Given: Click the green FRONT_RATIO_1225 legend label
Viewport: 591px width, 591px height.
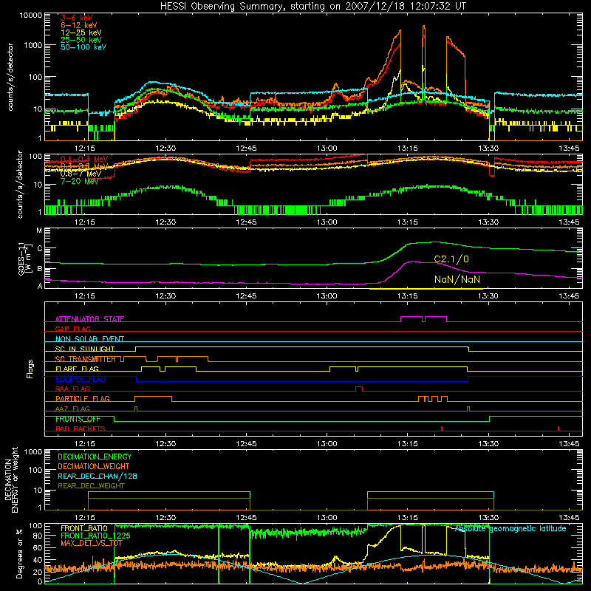Looking at the screenshot, I should pyautogui.click(x=95, y=536).
